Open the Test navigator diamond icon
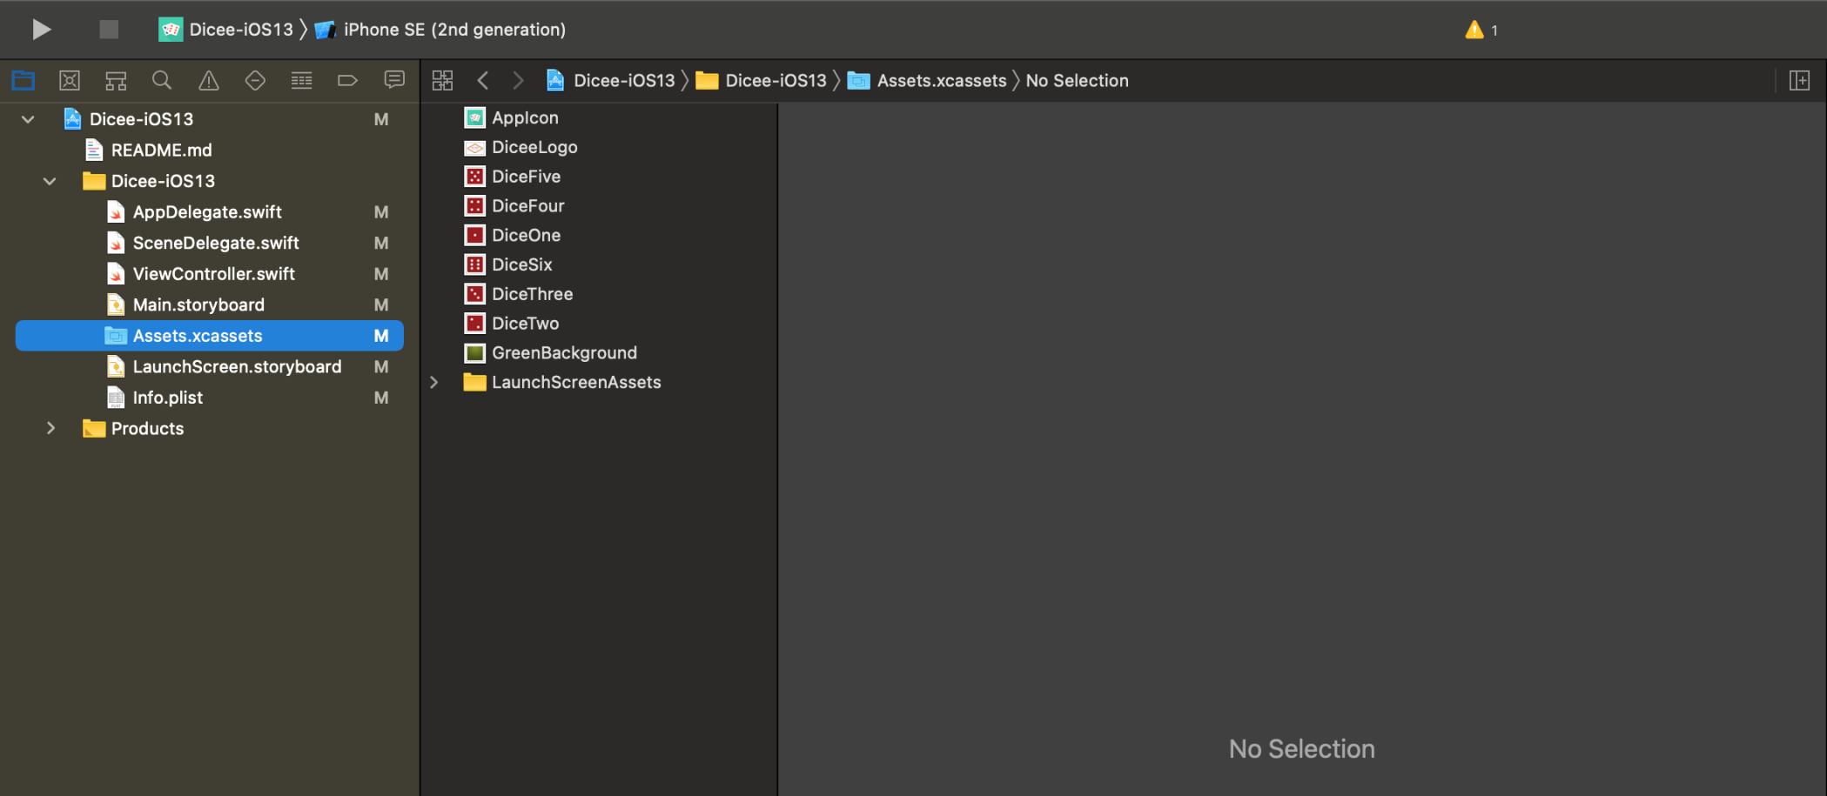Image resolution: width=1827 pixels, height=796 pixels. pyautogui.click(x=255, y=81)
